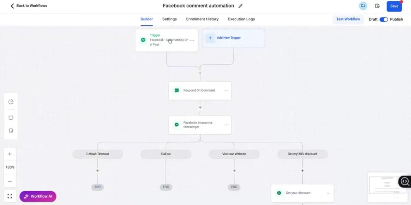The image size is (411, 205).
Task: Click the CJ user avatar
Action: click(x=363, y=6)
